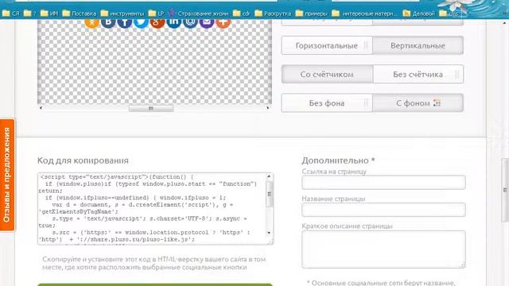Click the preview scroll right arrow
The image size is (509, 286).
click(x=268, y=108)
